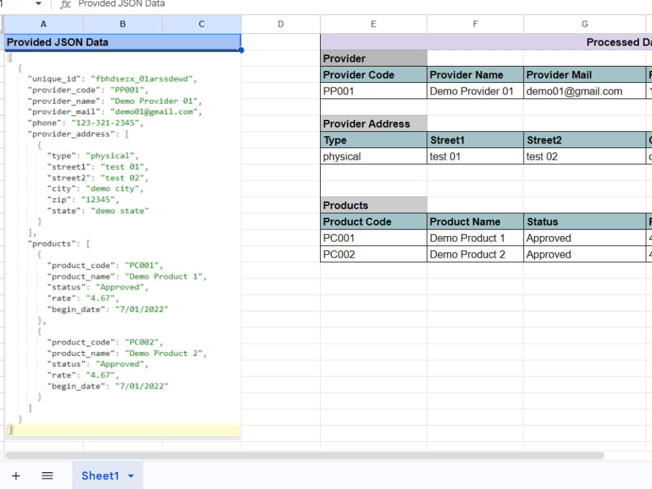Click product_code PC002 JSON line
The width and height of the screenshot is (652, 489).
click(x=105, y=342)
